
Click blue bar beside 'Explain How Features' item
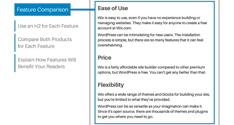[15, 63]
